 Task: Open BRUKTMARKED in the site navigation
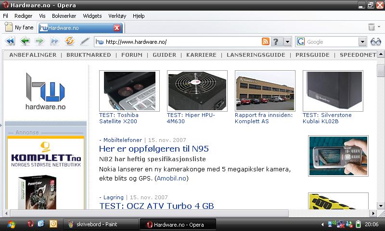coord(89,55)
